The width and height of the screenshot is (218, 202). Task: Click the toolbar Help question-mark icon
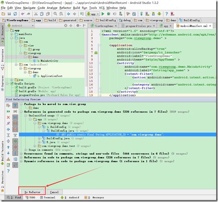167,14
